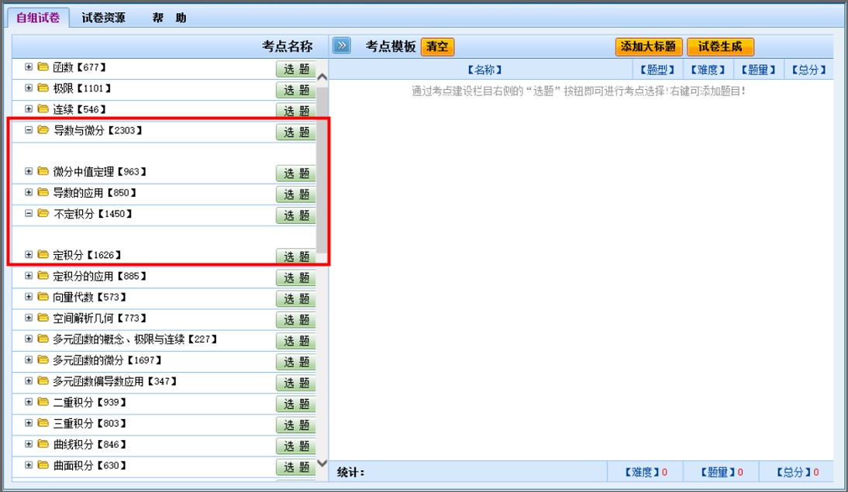
Task: Click the topic list scrollbar thumb
Action: pyautogui.click(x=322, y=169)
